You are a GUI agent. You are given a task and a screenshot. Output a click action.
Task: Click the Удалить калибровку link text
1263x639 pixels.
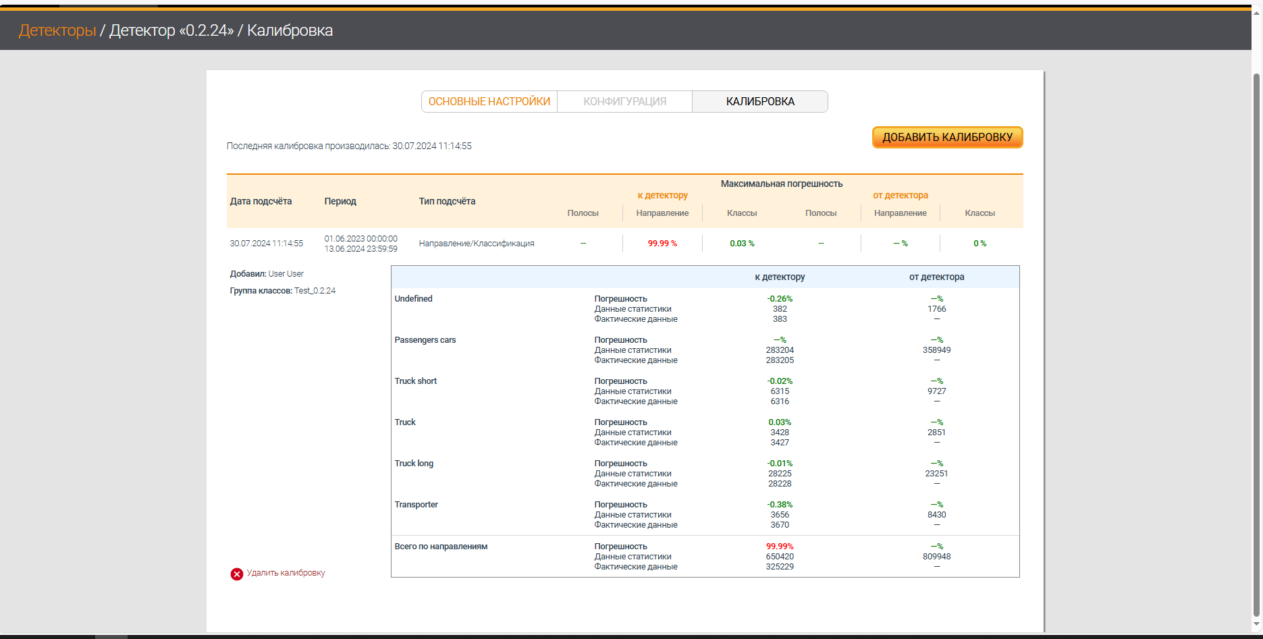(x=286, y=573)
